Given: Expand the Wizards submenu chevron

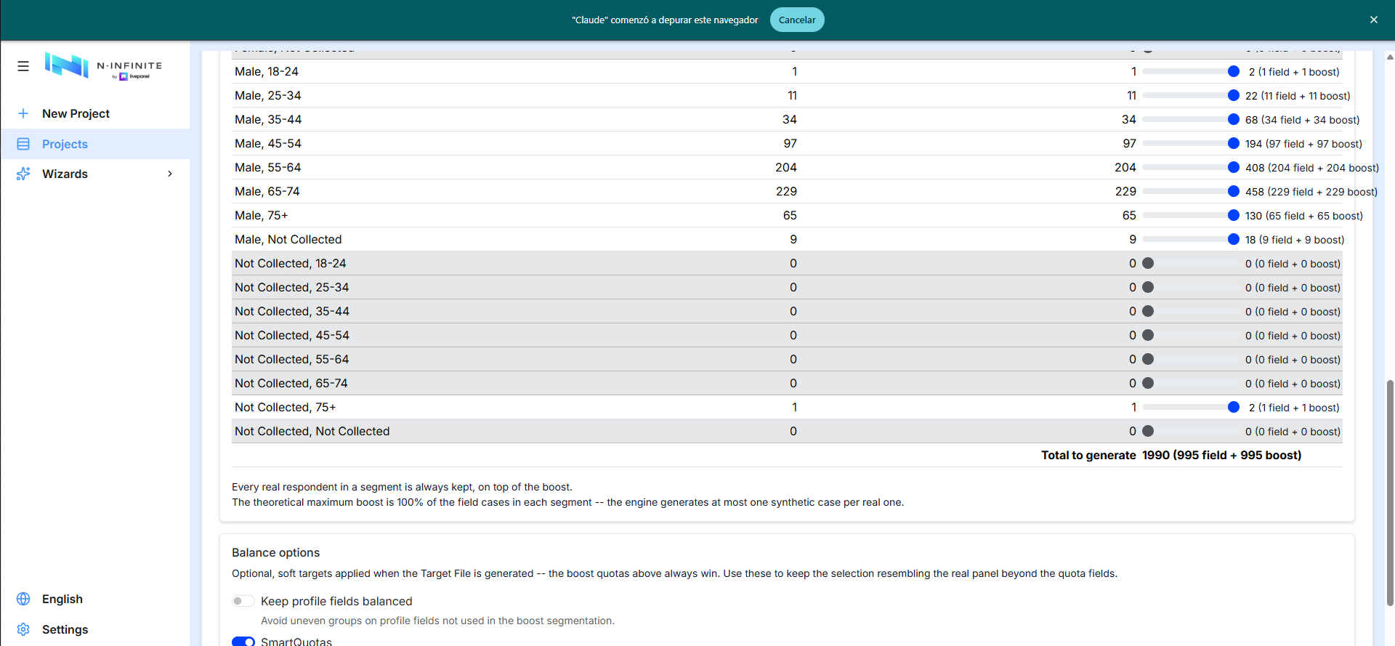Looking at the screenshot, I should tap(170, 174).
